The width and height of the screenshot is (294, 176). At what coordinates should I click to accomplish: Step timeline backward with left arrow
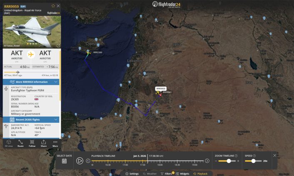tap(88, 161)
